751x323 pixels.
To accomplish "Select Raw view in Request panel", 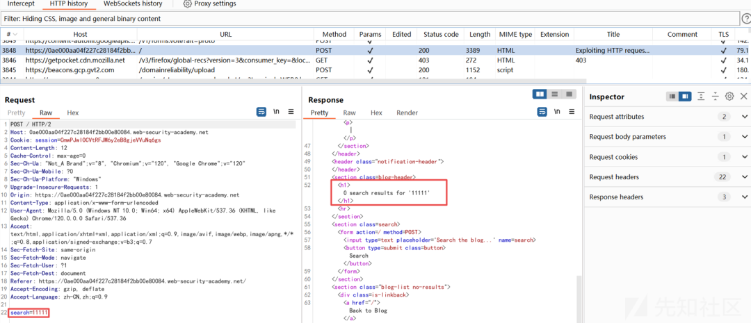I will (x=46, y=113).
